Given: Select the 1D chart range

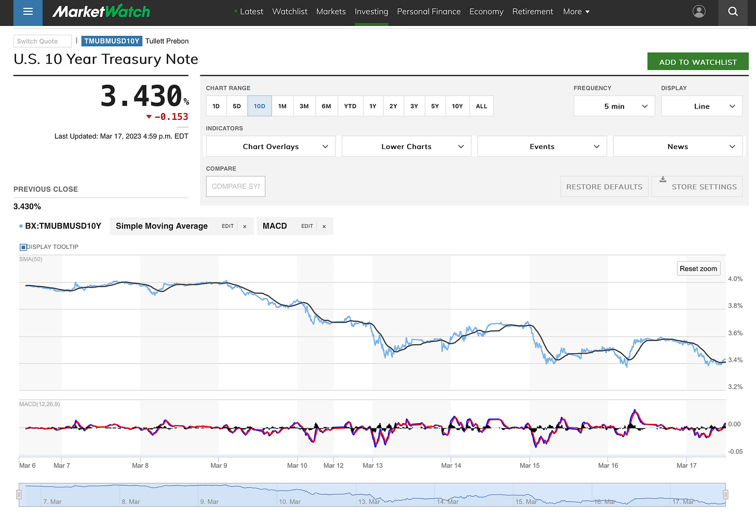Looking at the screenshot, I should [216, 106].
